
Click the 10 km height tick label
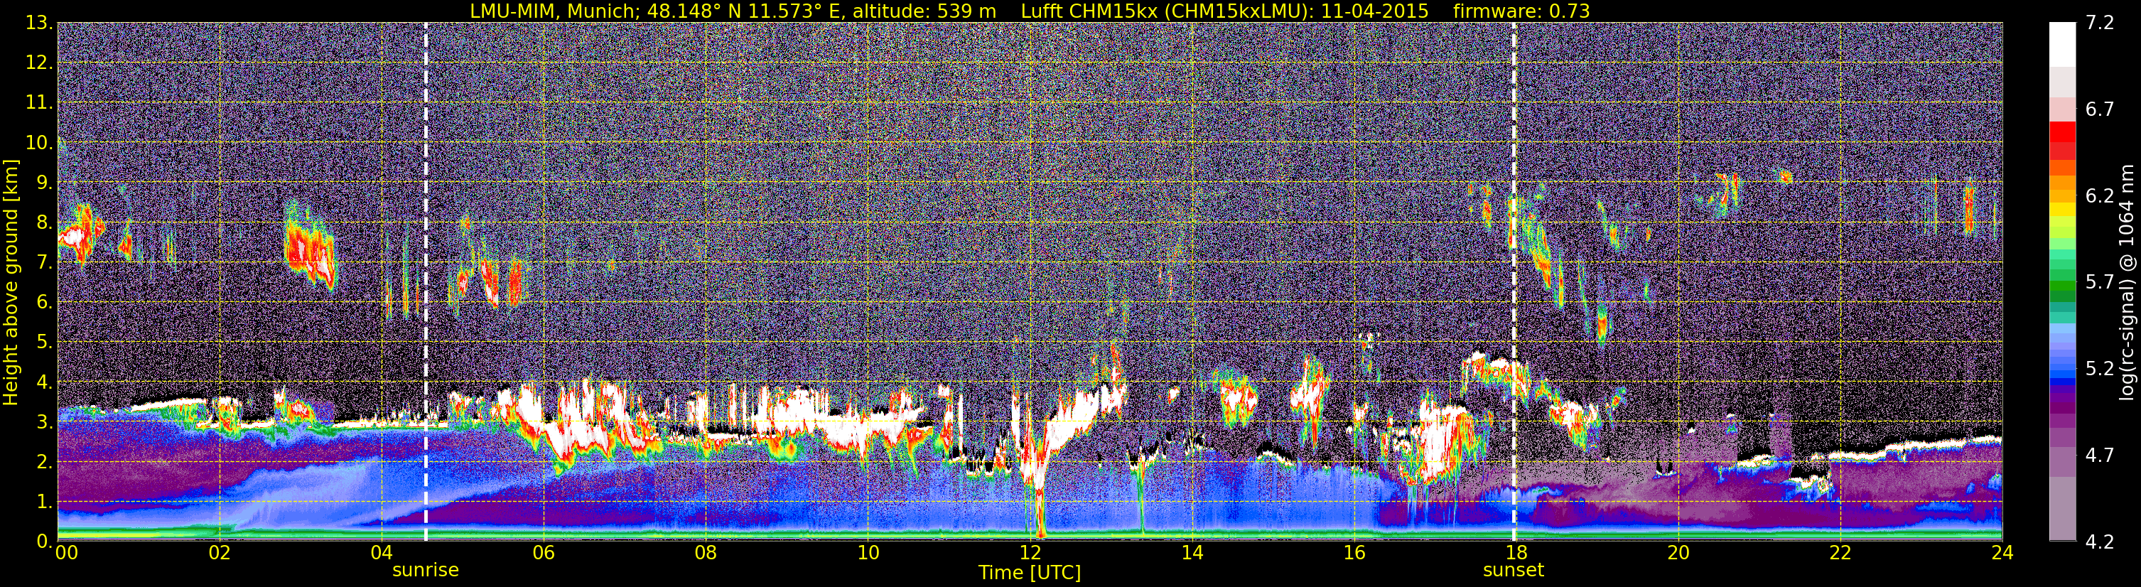coord(39,142)
